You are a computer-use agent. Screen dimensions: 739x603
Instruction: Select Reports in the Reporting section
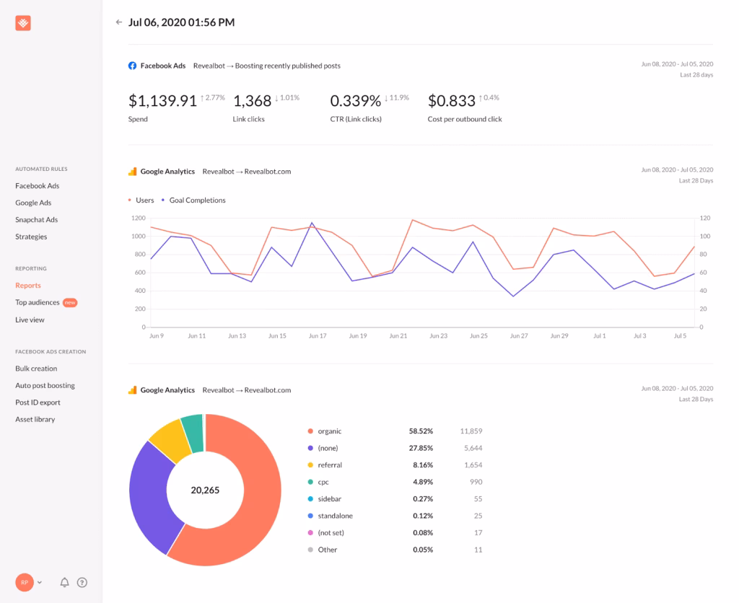28,285
